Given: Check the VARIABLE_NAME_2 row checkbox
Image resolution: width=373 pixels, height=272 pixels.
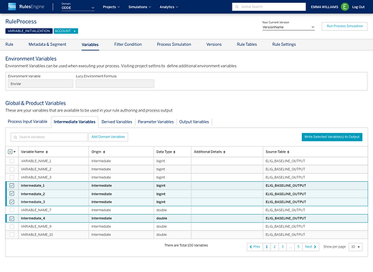Looking at the screenshot, I should pyautogui.click(x=11, y=169).
